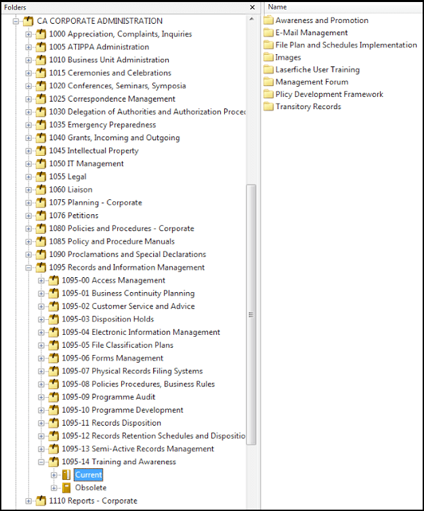
Task: Select 1095-08 Policies Procedures, Business Rules
Action: (x=138, y=384)
